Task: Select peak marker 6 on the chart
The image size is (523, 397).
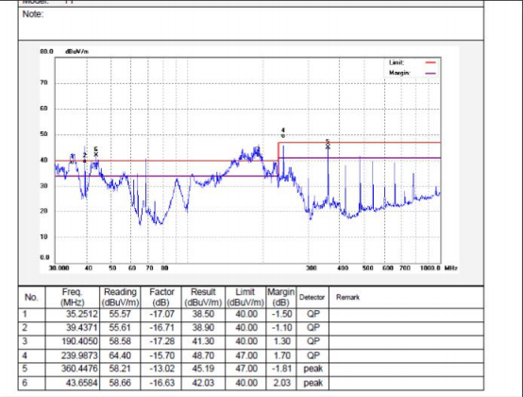Action: point(96,152)
